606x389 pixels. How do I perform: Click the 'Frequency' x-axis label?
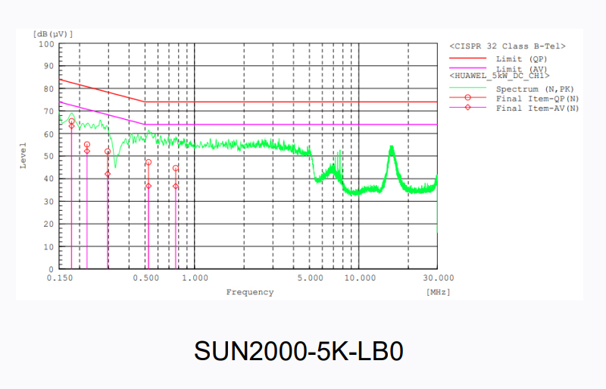250,292
